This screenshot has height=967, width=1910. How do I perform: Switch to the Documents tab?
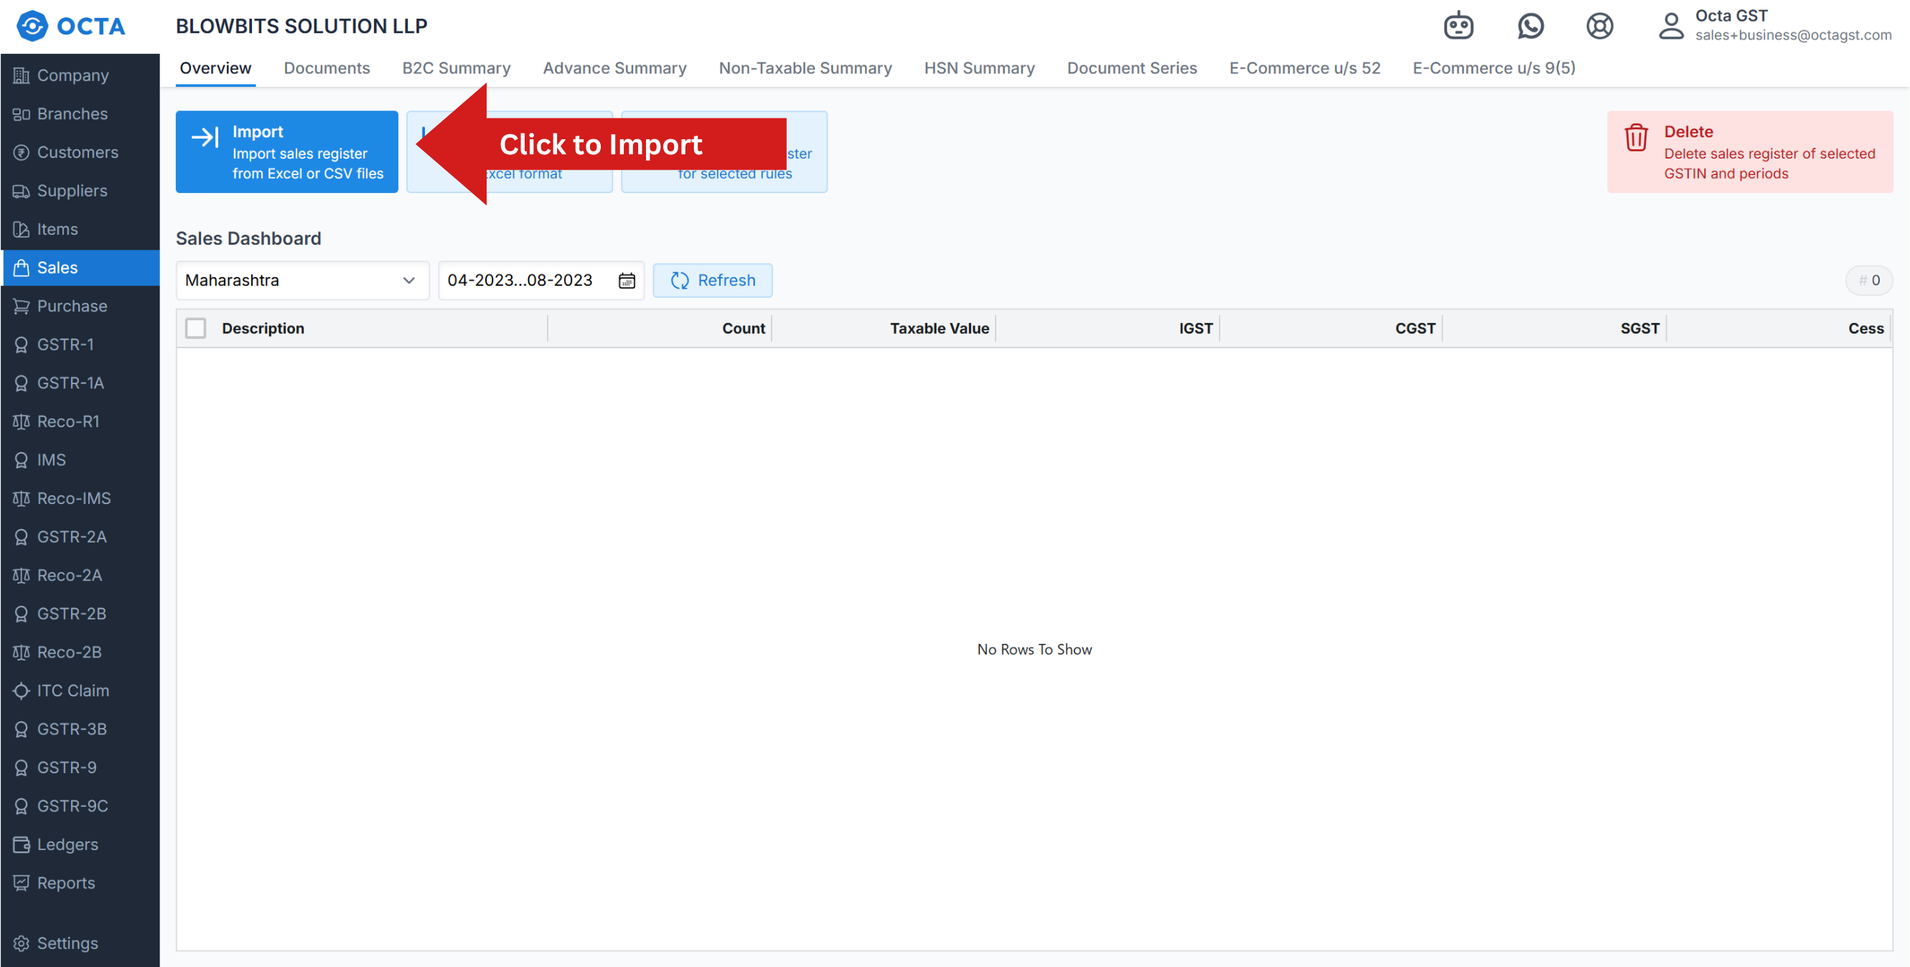pyautogui.click(x=327, y=67)
